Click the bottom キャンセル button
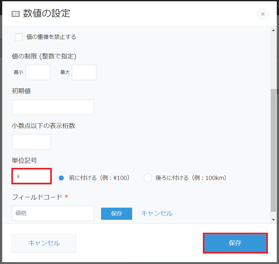The width and height of the screenshot is (279, 264). 44,243
